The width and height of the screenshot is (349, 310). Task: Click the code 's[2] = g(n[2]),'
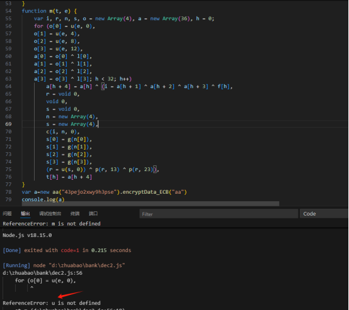click(69, 154)
